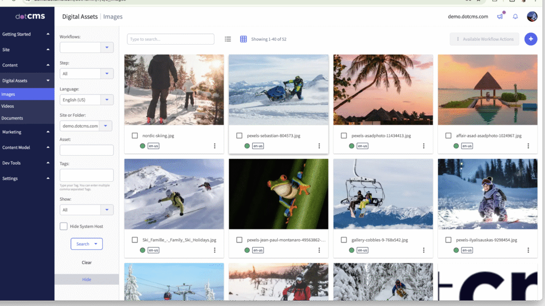
Task: Open Documents in the sidebar
Action: point(27,118)
